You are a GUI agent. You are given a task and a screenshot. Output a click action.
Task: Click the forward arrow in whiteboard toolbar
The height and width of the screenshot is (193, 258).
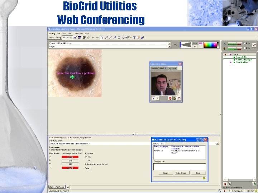pos(97,38)
